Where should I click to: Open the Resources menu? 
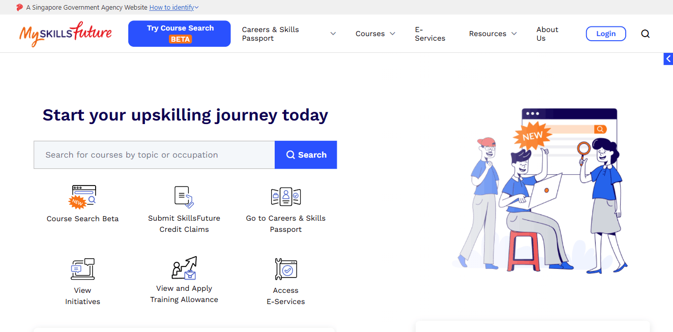click(x=487, y=34)
